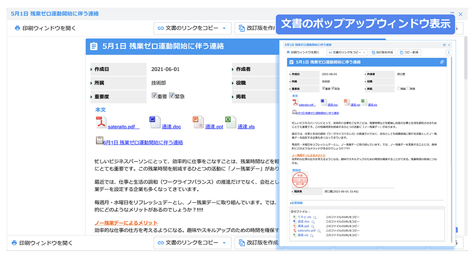
Task: Open the 文書のリンクをコピー dropdown arrow in the main window's bottom toolbar
Action: [224, 243]
